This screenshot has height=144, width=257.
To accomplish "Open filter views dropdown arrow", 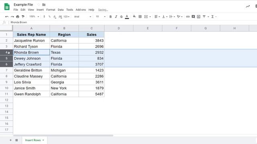I will coord(208,17).
